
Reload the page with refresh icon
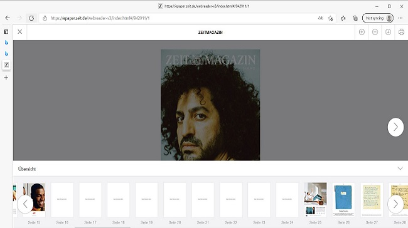[31, 18]
